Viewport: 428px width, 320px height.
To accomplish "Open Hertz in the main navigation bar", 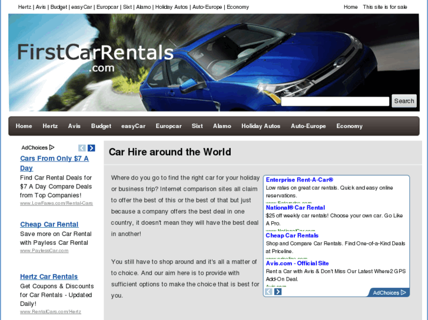I will point(50,126).
